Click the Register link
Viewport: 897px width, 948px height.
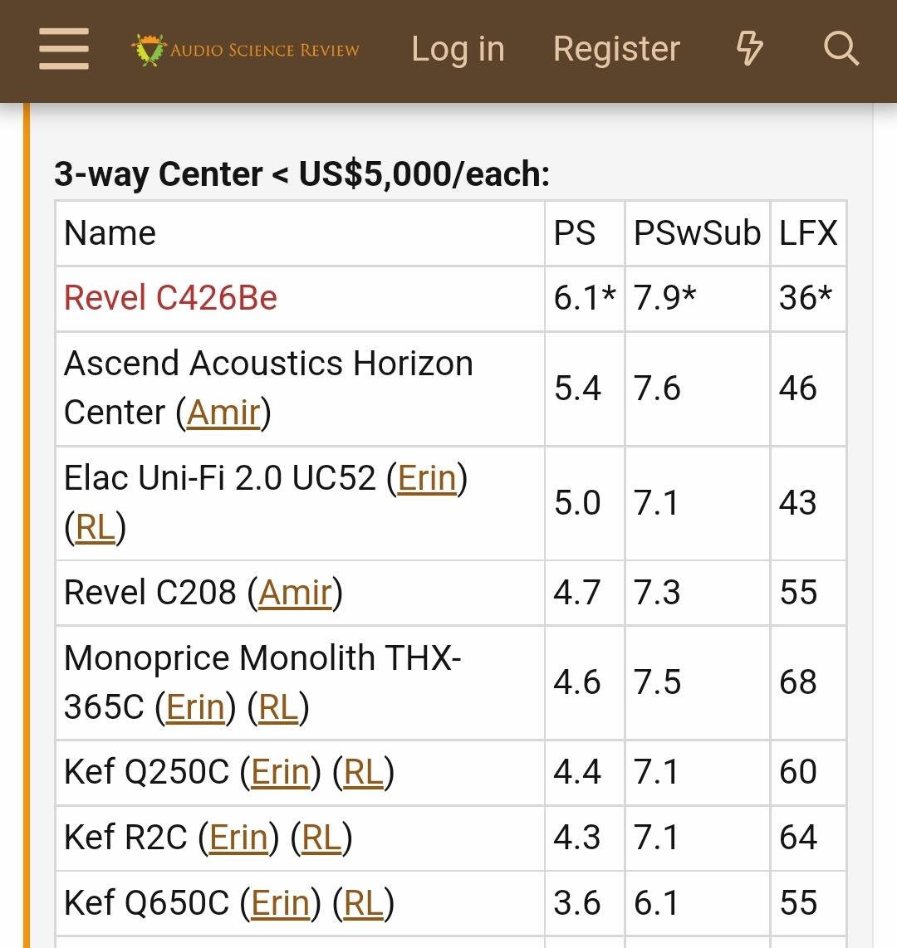coord(616,49)
